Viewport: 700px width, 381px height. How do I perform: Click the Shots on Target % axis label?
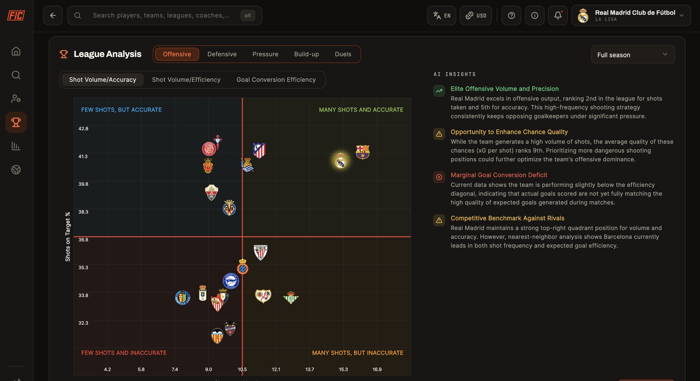coord(68,237)
